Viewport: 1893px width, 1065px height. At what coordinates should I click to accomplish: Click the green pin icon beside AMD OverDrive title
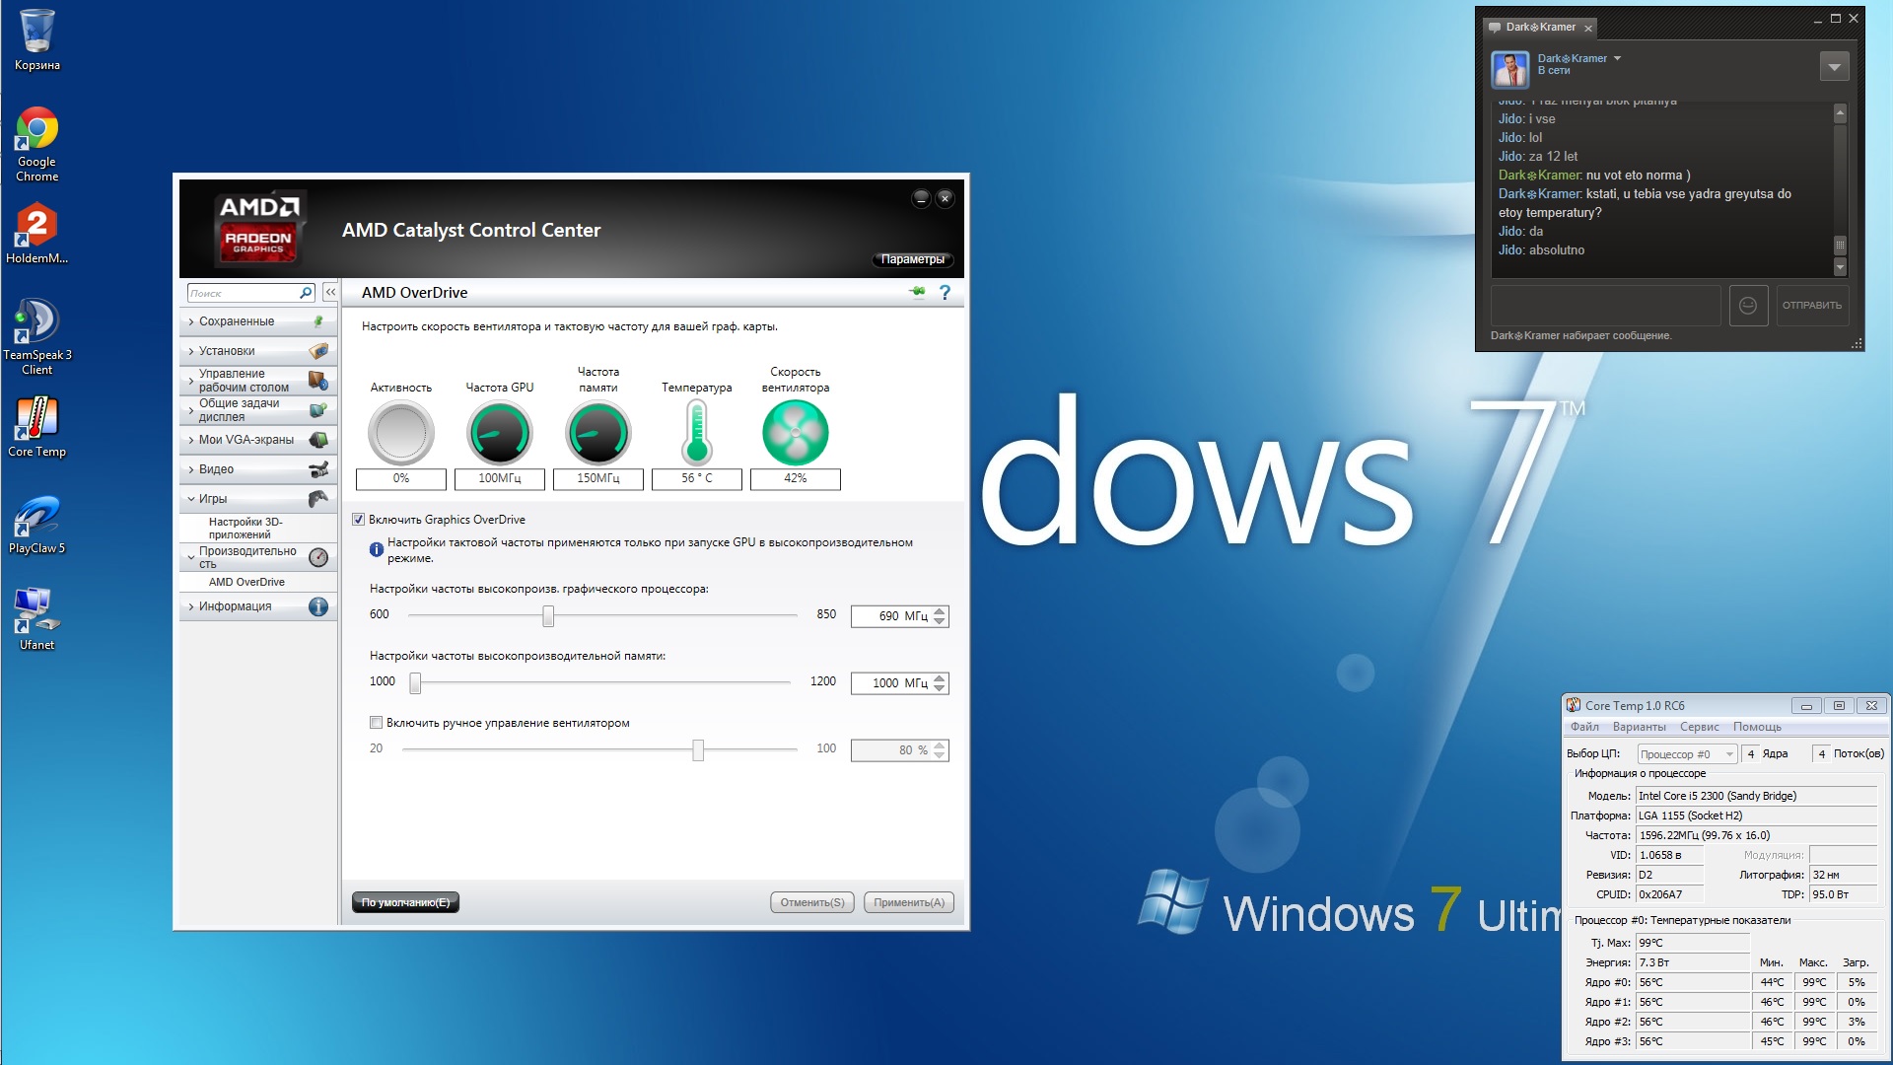917,292
